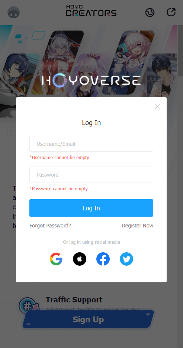Click the Sign Up banner button
This screenshot has width=183, height=348.
[x=88, y=319]
